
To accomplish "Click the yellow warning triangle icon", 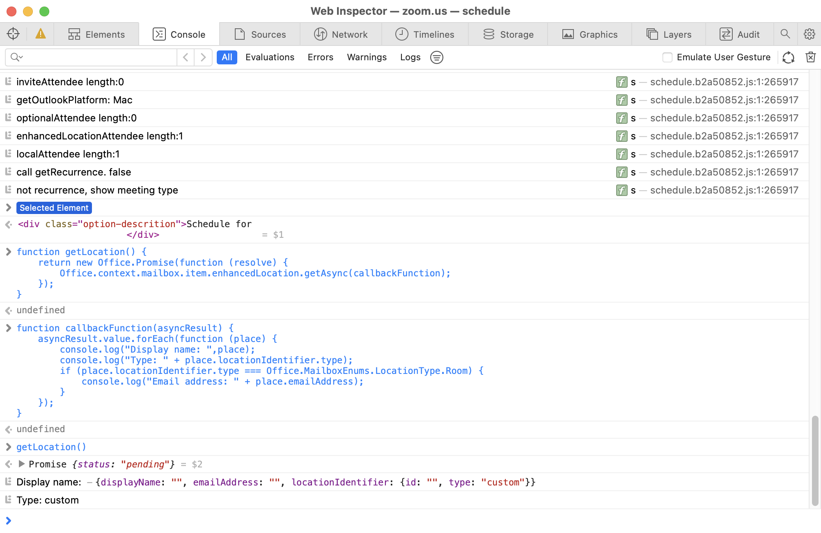I will 40,34.
